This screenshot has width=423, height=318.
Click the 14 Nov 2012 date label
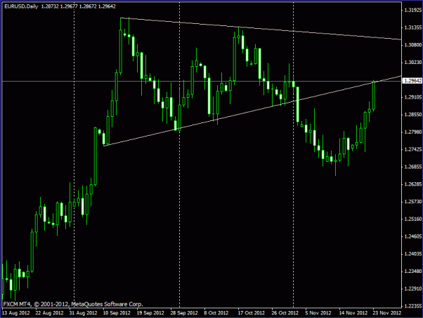353,313
